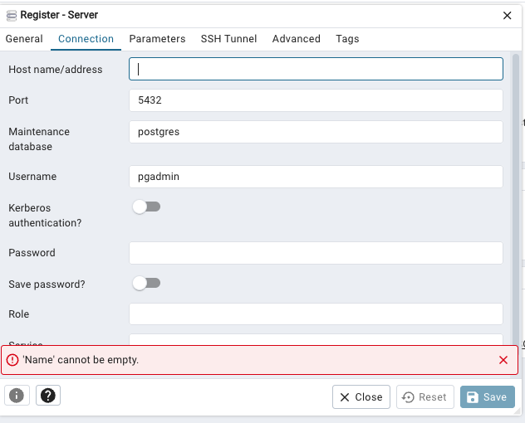
Task: Click the Port field showing 5432
Action: [x=316, y=100]
